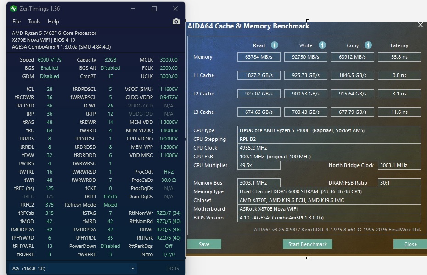The width and height of the screenshot is (427, 275).
Task: Click VSOC (SMU) value 1.1600V
Action: pos(169,89)
